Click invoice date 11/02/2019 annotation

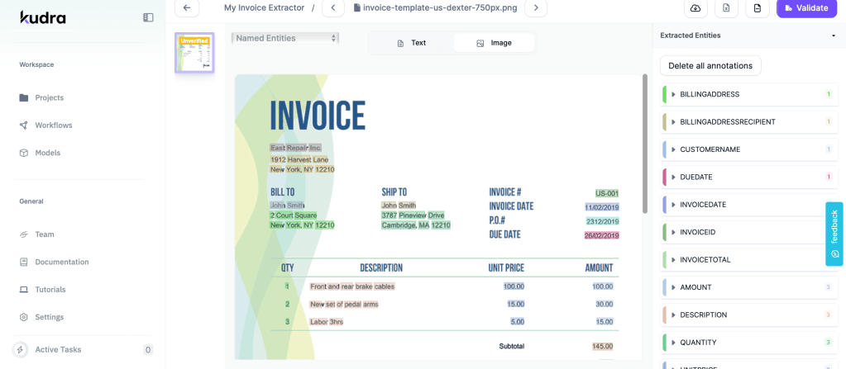pyautogui.click(x=602, y=207)
